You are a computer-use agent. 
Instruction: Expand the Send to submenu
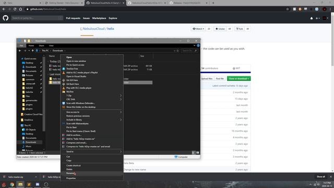coord(92,151)
